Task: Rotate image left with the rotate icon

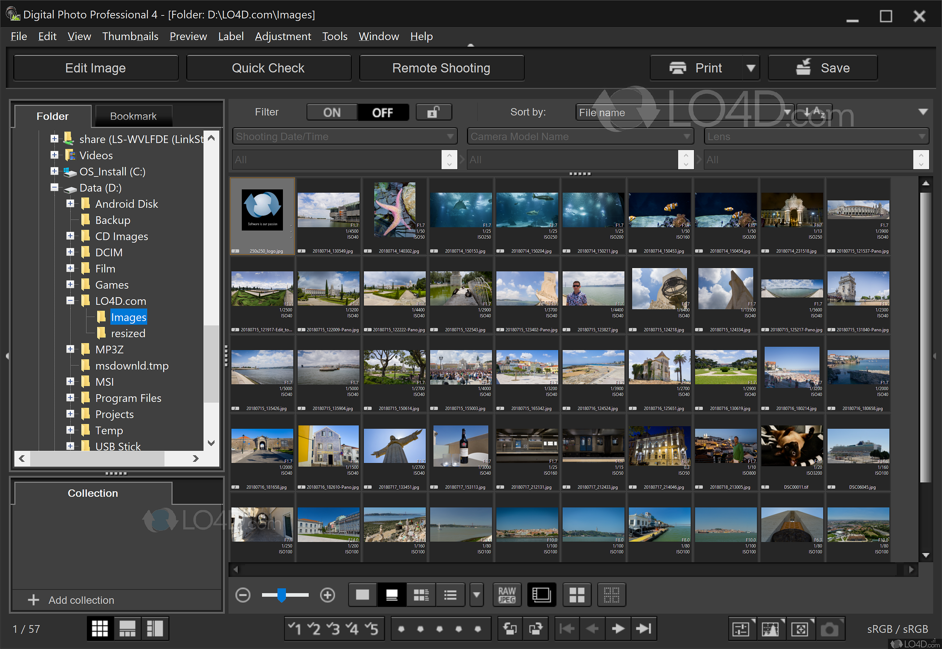Action: click(510, 629)
